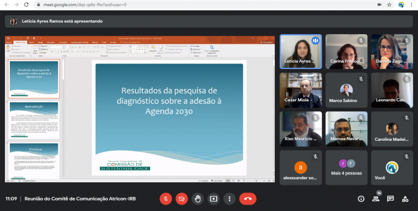Click the Leticia Ayres video tile
This screenshot has height=211, width=418.
[x=300, y=52]
